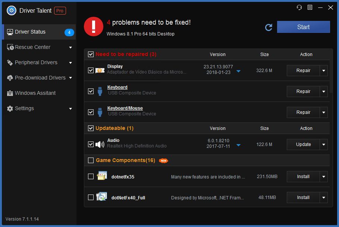Repair the Display driver
The image size is (339, 227).
click(303, 71)
